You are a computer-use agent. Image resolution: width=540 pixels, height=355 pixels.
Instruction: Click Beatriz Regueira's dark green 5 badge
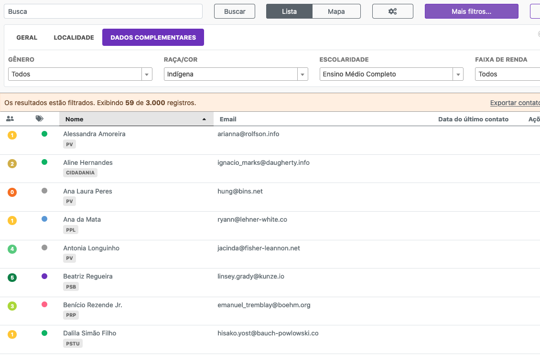tap(12, 278)
